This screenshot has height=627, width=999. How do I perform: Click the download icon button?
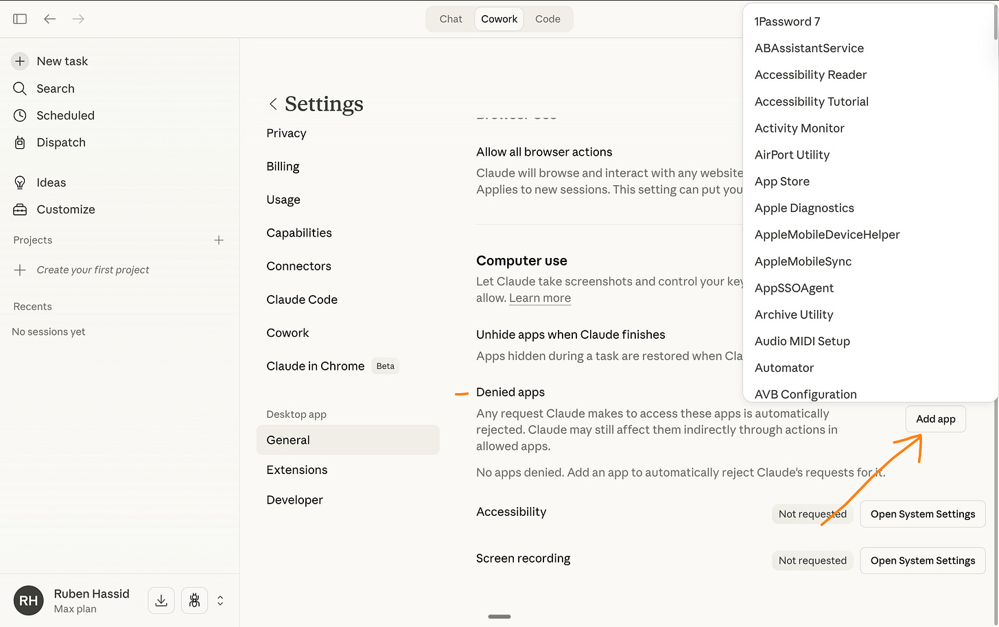point(161,600)
